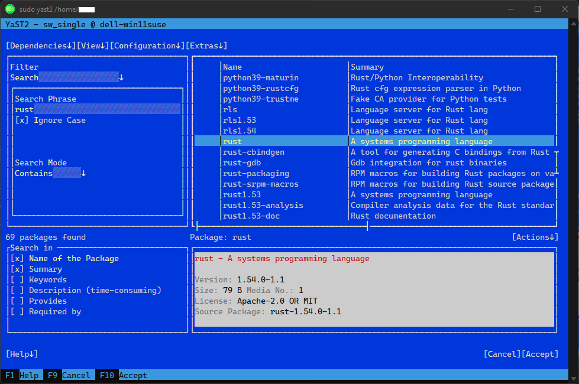Screen dimensions: 579x384
Task: Select the rust-srpm-macros package row
Action: pos(374,184)
